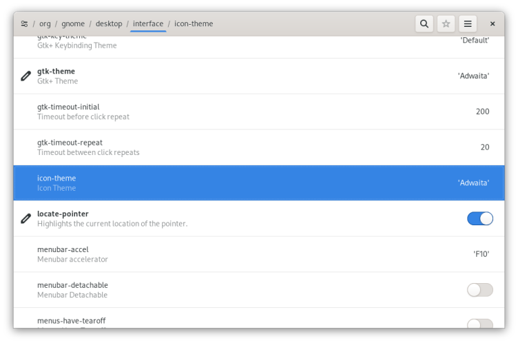Viewport: 518px width, 343px height.
Task: Click the pencil icon beside gtk-theme
Action: pyautogui.click(x=26, y=76)
